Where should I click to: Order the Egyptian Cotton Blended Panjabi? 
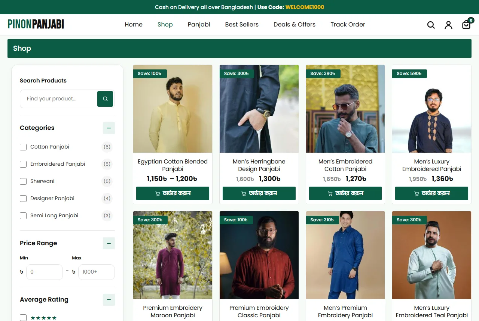point(173,193)
